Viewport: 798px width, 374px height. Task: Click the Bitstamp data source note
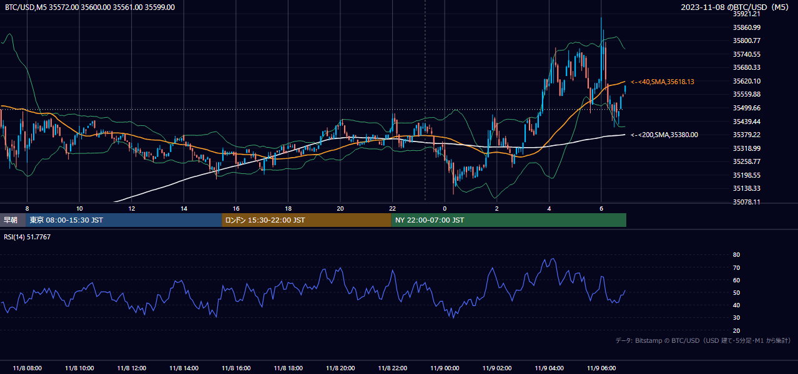click(703, 340)
